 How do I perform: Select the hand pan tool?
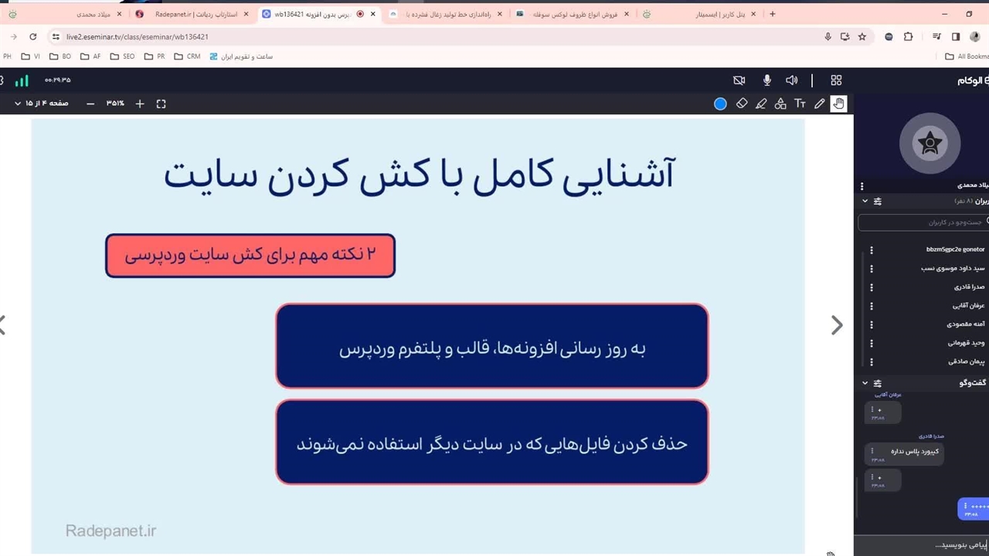(839, 103)
